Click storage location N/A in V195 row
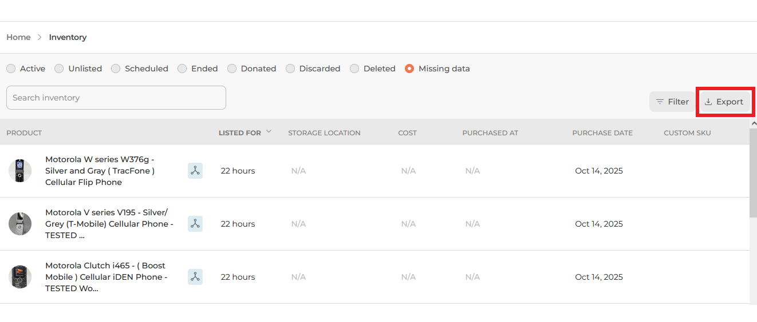Screen dimensions: 757x322 point(298,224)
